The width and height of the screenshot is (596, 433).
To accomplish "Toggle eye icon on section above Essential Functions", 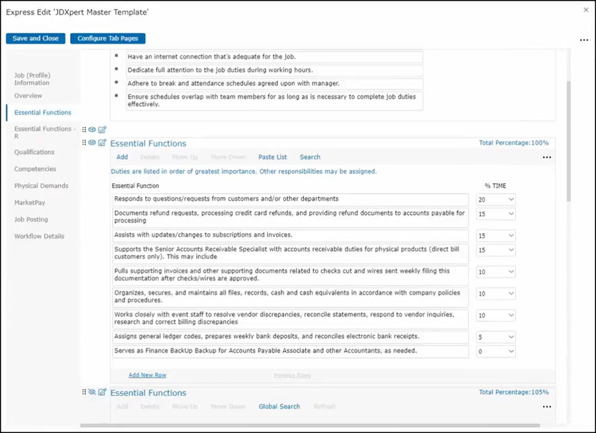I will (x=93, y=130).
